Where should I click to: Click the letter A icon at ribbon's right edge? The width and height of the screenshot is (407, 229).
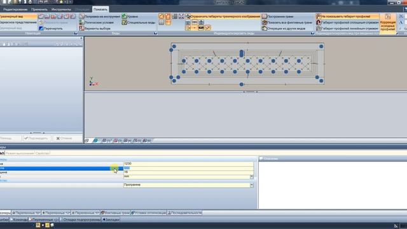point(401,23)
